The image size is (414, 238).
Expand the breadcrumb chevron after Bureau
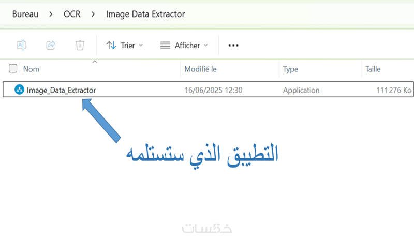pos(50,14)
